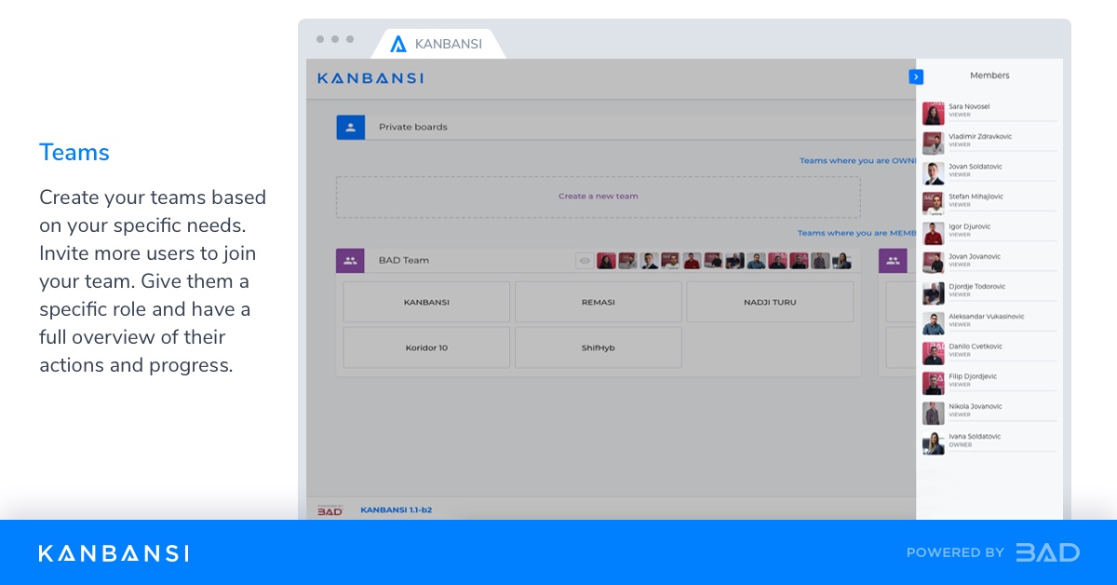Click the Teams where you are OWNER label

[x=857, y=160]
